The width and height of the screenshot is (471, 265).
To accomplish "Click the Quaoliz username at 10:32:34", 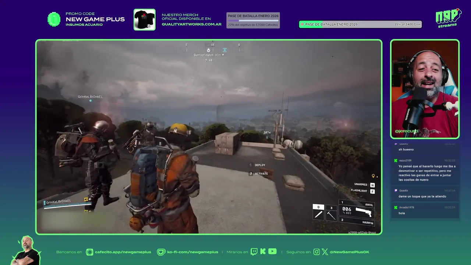I will (x=403, y=191).
